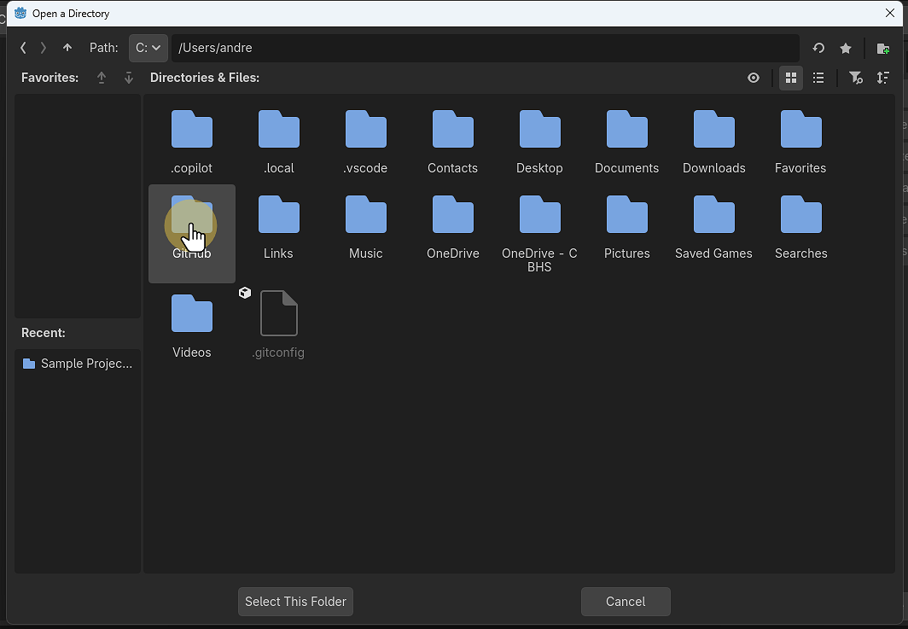The image size is (908, 629).
Task: Toggle hidden files visibility
Action: pyautogui.click(x=753, y=78)
